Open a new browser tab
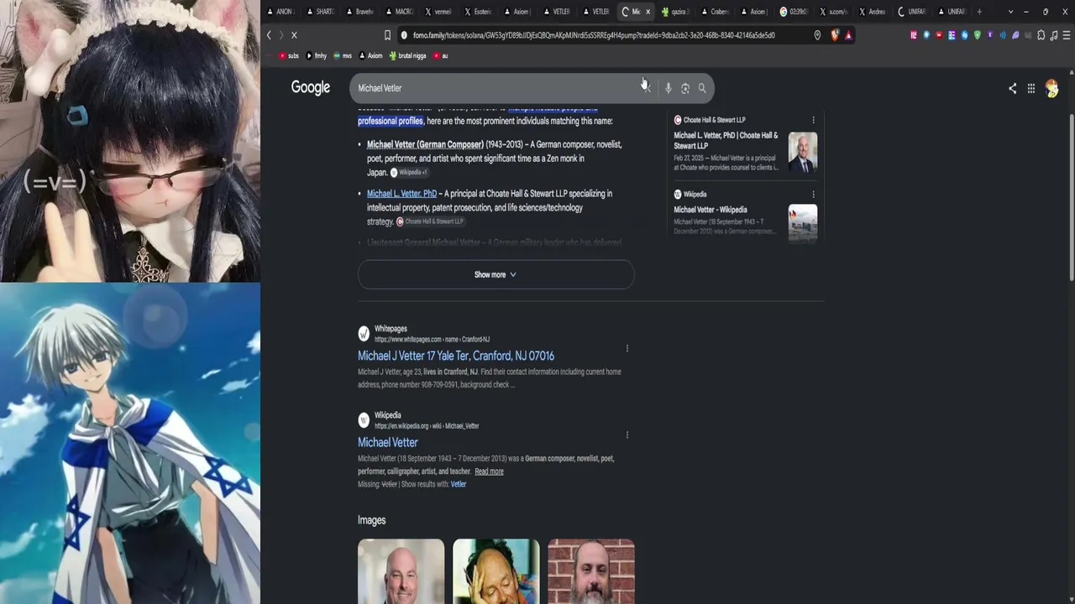 pyautogui.click(x=979, y=12)
